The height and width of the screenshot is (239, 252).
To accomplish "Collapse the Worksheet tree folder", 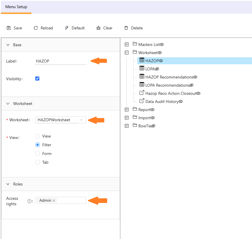I will click(x=127, y=53).
